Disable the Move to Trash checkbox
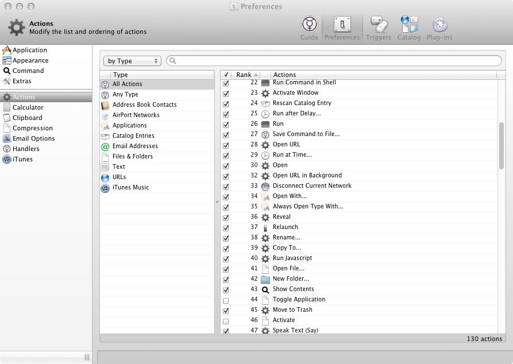This screenshot has width=513, height=364. coord(226,311)
